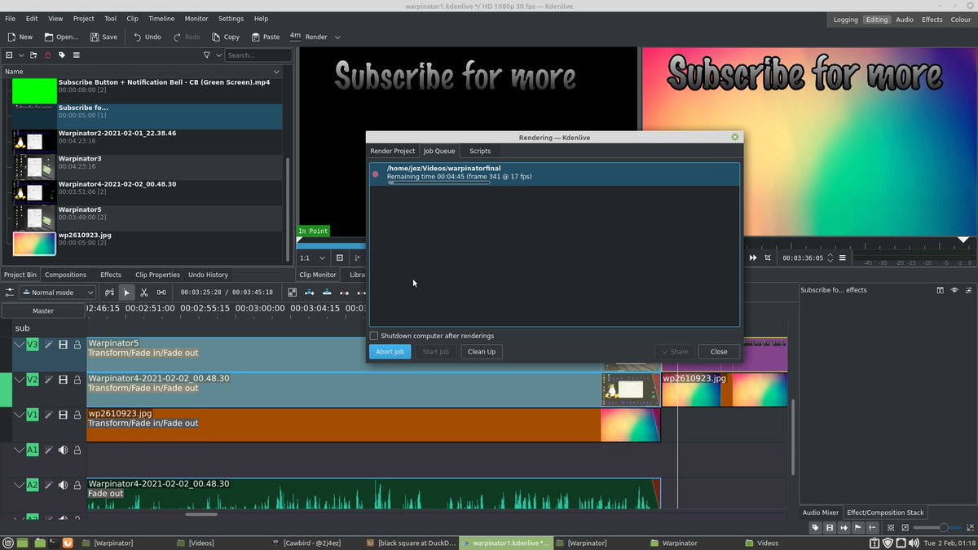Click the Clean Up button
This screenshot has height=550, width=978.
tap(482, 351)
